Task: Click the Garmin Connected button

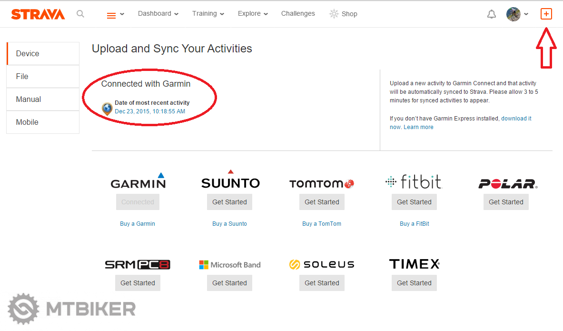Action: point(138,202)
